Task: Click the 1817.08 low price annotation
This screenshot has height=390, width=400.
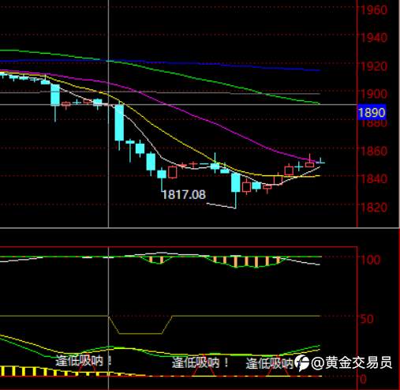Action: pos(184,195)
